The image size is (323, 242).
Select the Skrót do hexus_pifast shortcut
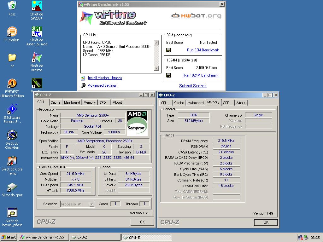pos(12,213)
